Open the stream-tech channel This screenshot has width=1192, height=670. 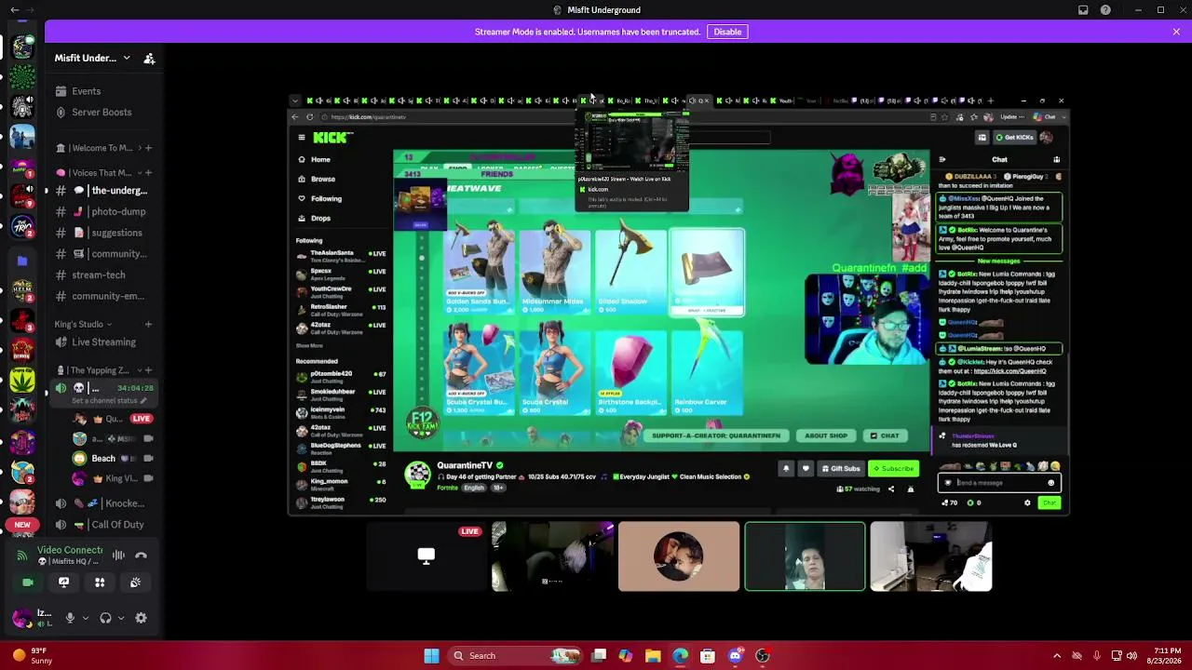pyautogui.click(x=105, y=275)
